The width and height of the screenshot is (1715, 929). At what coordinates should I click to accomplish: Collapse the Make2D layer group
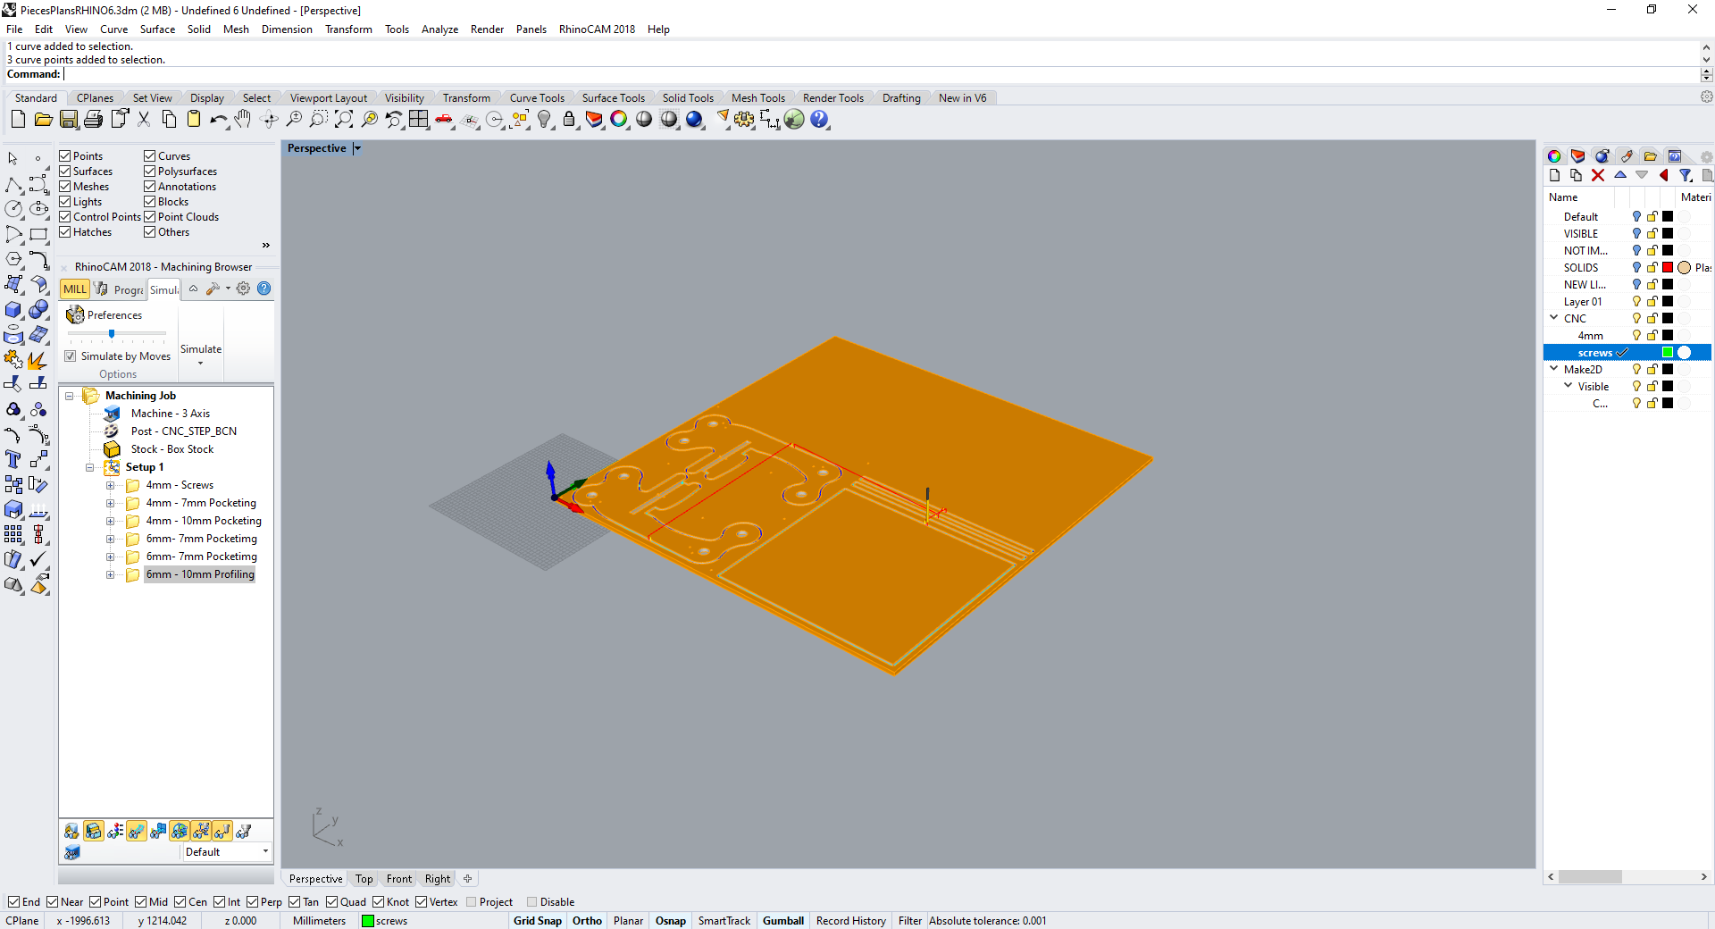click(x=1554, y=369)
